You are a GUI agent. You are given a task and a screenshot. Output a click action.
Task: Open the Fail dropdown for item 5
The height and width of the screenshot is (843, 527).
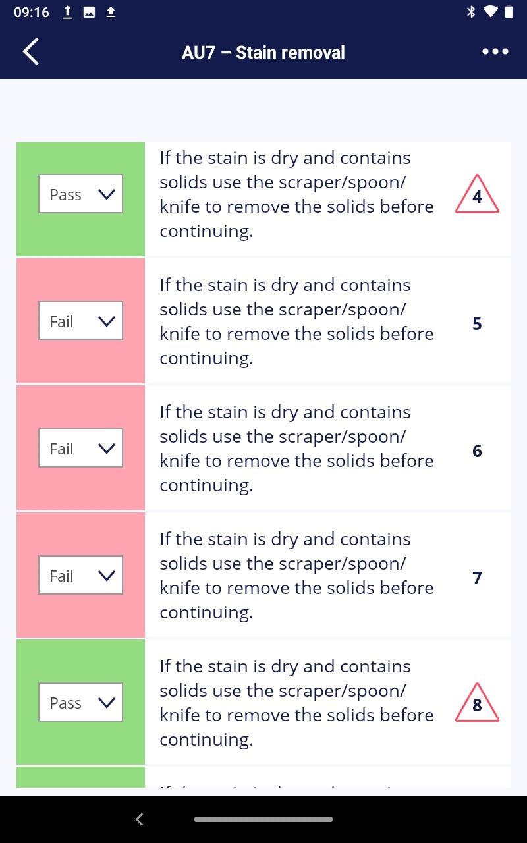click(x=80, y=321)
